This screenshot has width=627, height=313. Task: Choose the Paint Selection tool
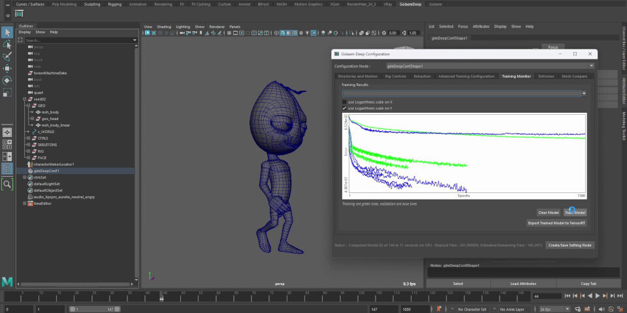point(7,56)
